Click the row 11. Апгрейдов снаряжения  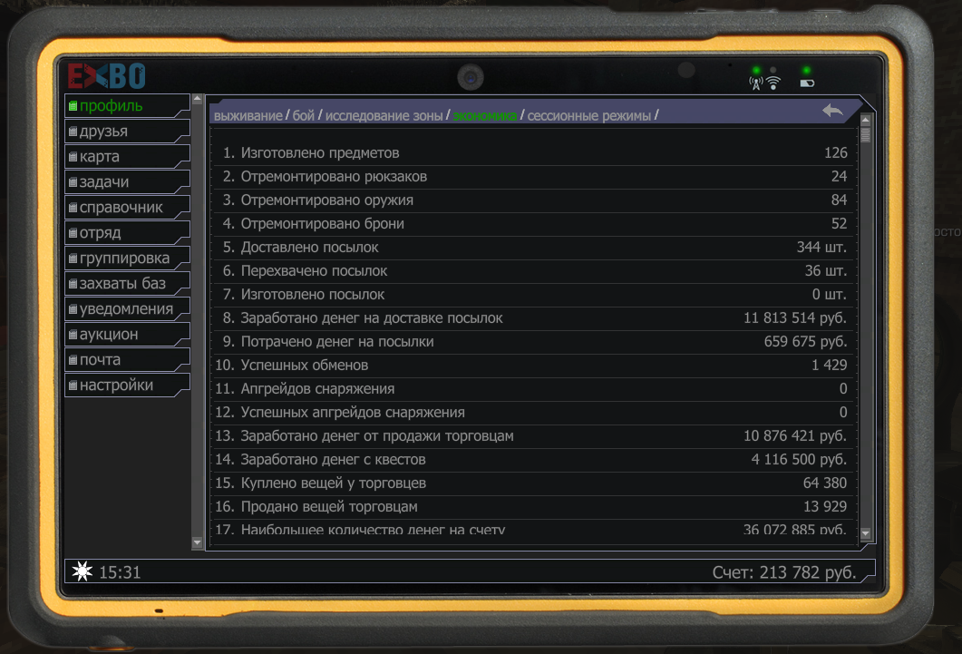[534, 389]
